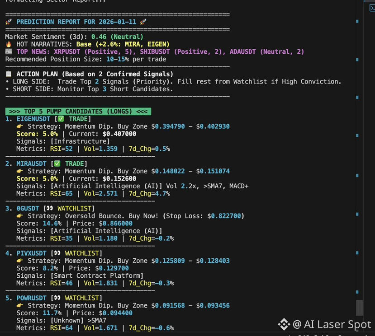The width and height of the screenshot is (375, 336).
Task: Click MIRAUSDT current price '$0.152600'
Action: (119, 179)
